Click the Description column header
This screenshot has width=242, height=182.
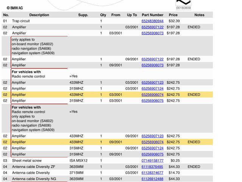(x=39, y=15)
